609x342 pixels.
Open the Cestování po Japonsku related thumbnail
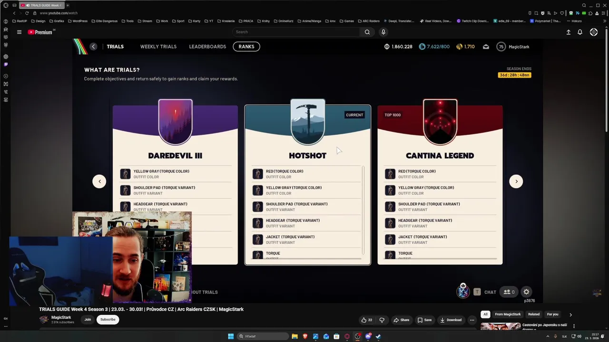pyautogui.click(x=501, y=326)
